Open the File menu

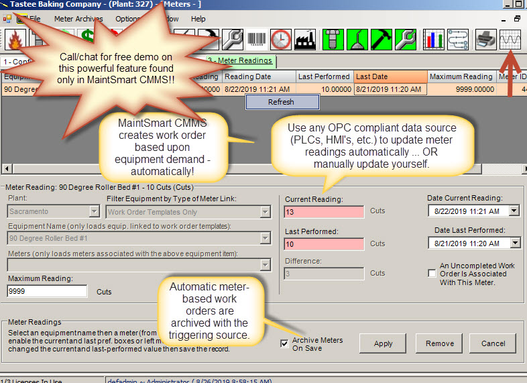(35, 19)
